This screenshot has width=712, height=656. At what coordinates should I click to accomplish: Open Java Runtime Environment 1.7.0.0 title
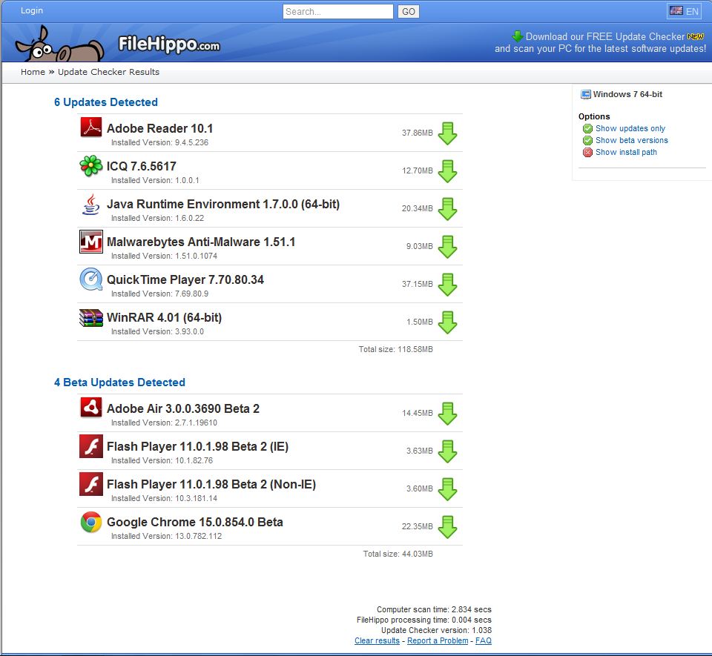pos(223,204)
